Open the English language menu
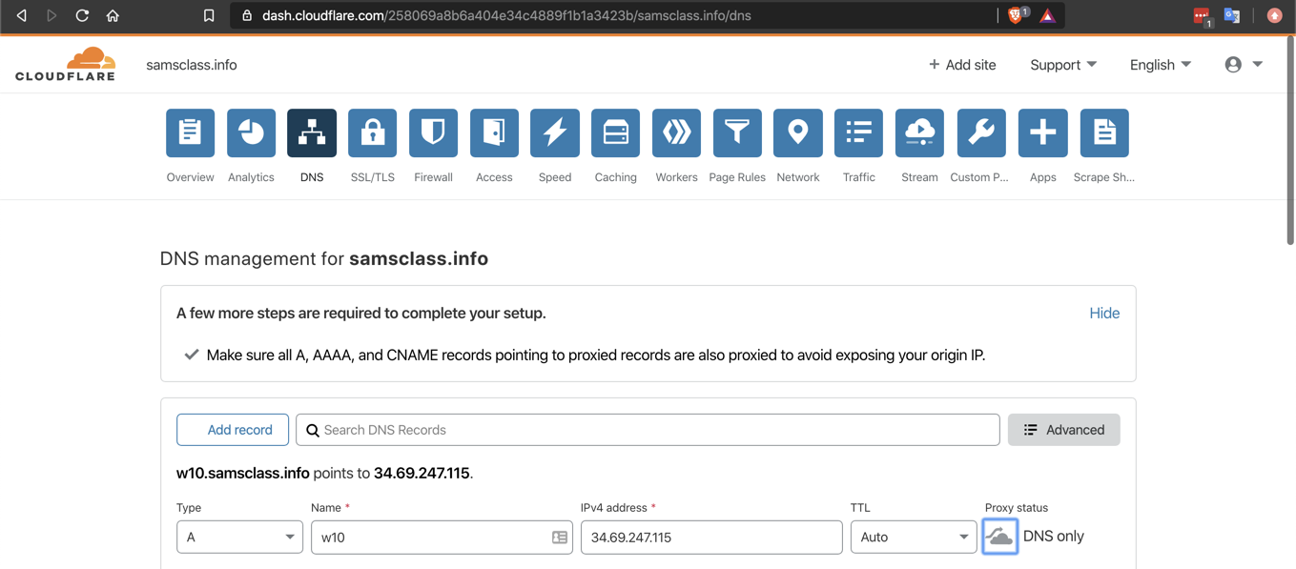Screen dimensions: 1296x569 pyautogui.click(x=1160, y=65)
